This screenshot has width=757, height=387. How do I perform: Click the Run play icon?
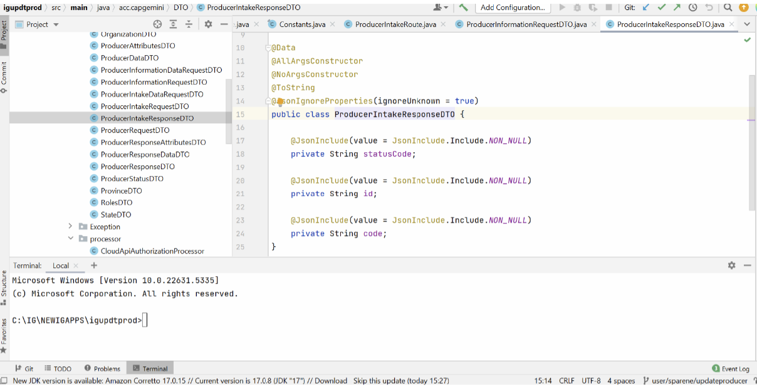(562, 8)
